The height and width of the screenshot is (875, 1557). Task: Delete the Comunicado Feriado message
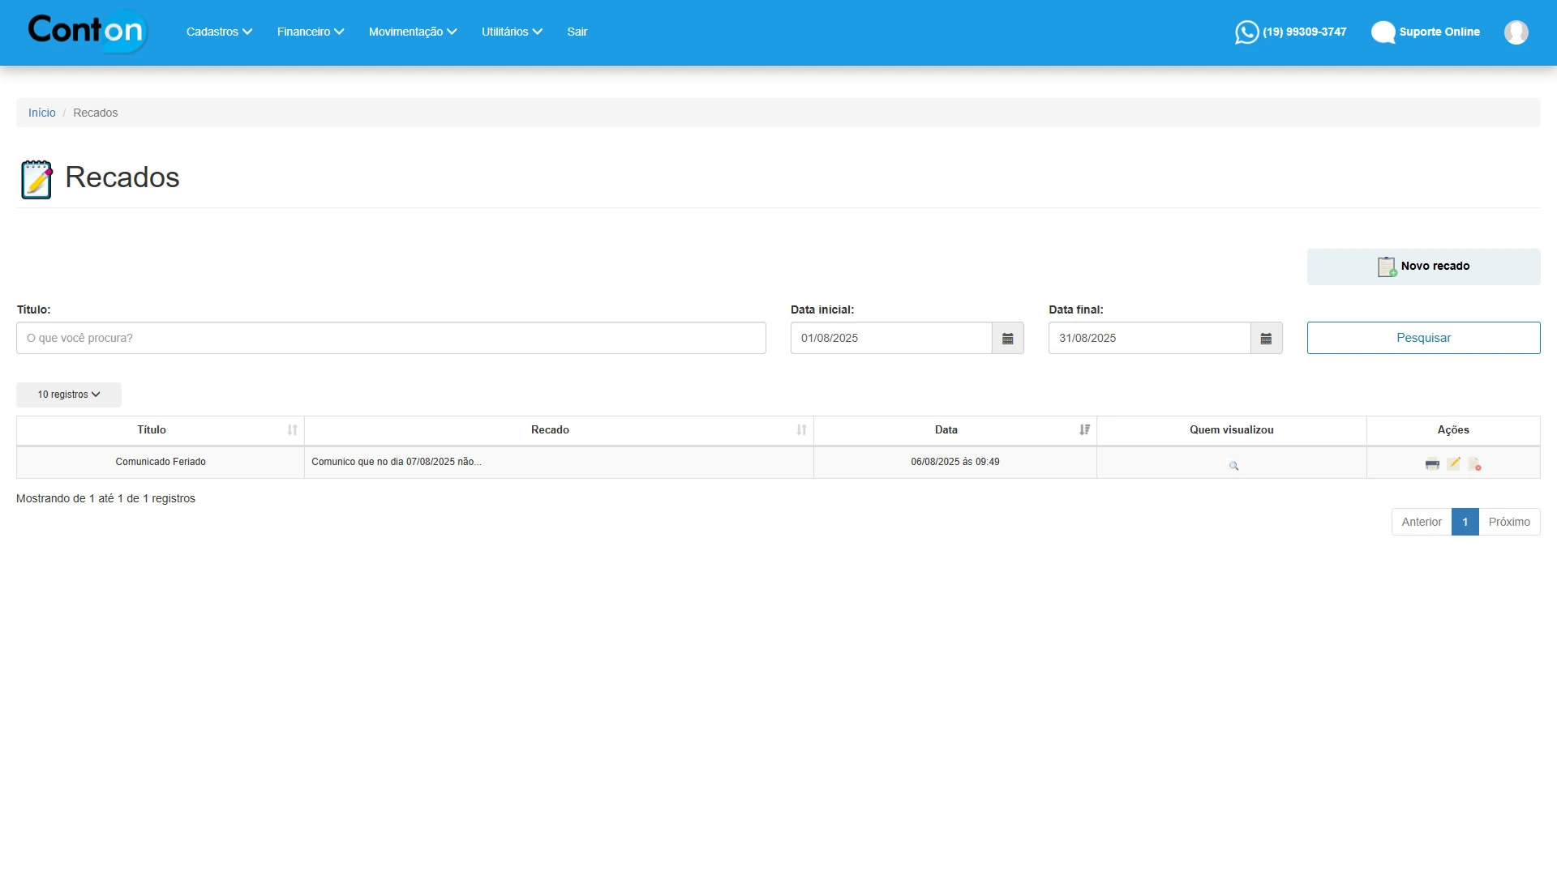1474,464
